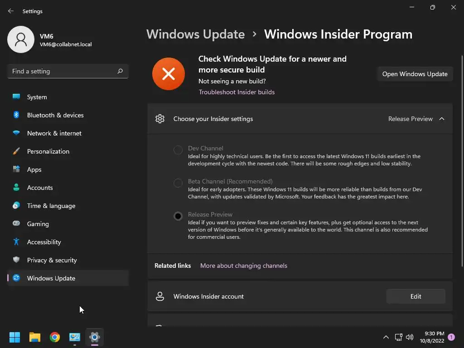Click the volume speaker tray icon
This screenshot has width=464, height=348.
click(x=410, y=337)
